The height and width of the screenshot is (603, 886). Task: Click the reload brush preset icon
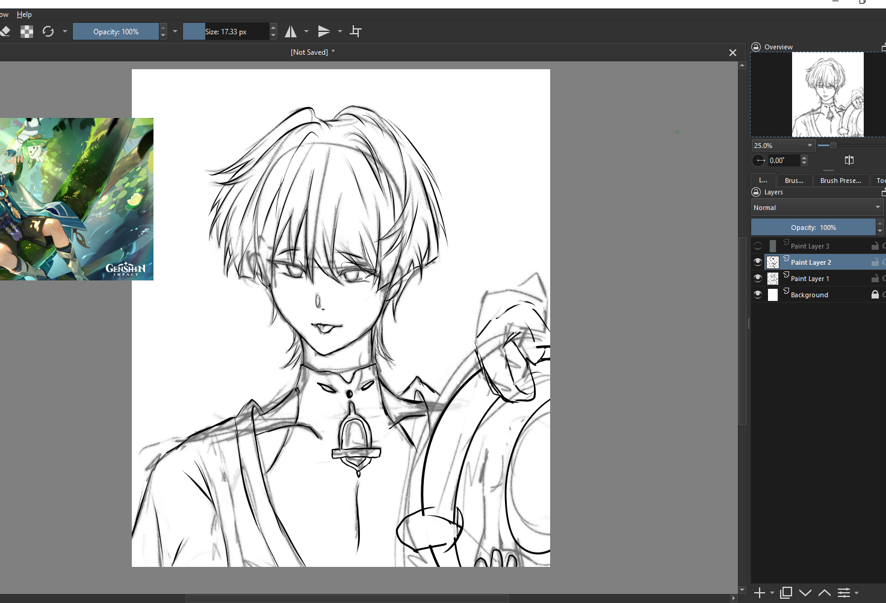48,31
